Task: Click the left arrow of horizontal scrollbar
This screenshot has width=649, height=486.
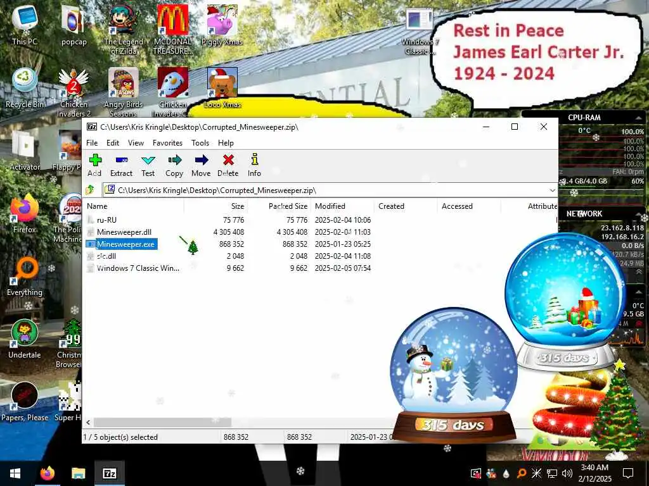Action: pyautogui.click(x=88, y=422)
